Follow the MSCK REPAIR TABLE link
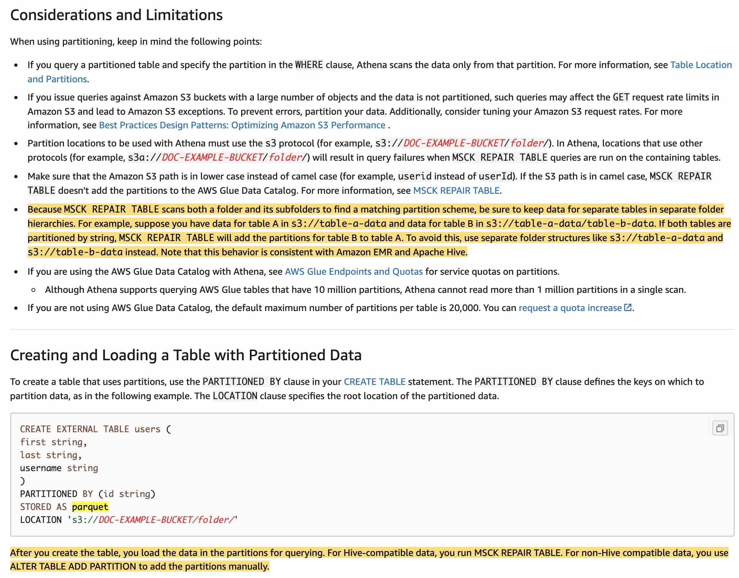 (x=456, y=191)
